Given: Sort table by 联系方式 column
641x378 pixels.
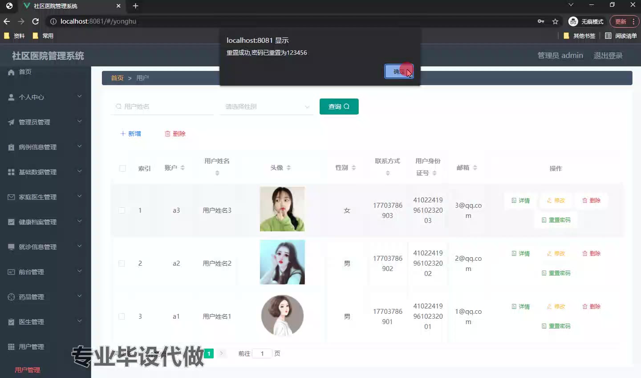Looking at the screenshot, I should click(x=388, y=173).
